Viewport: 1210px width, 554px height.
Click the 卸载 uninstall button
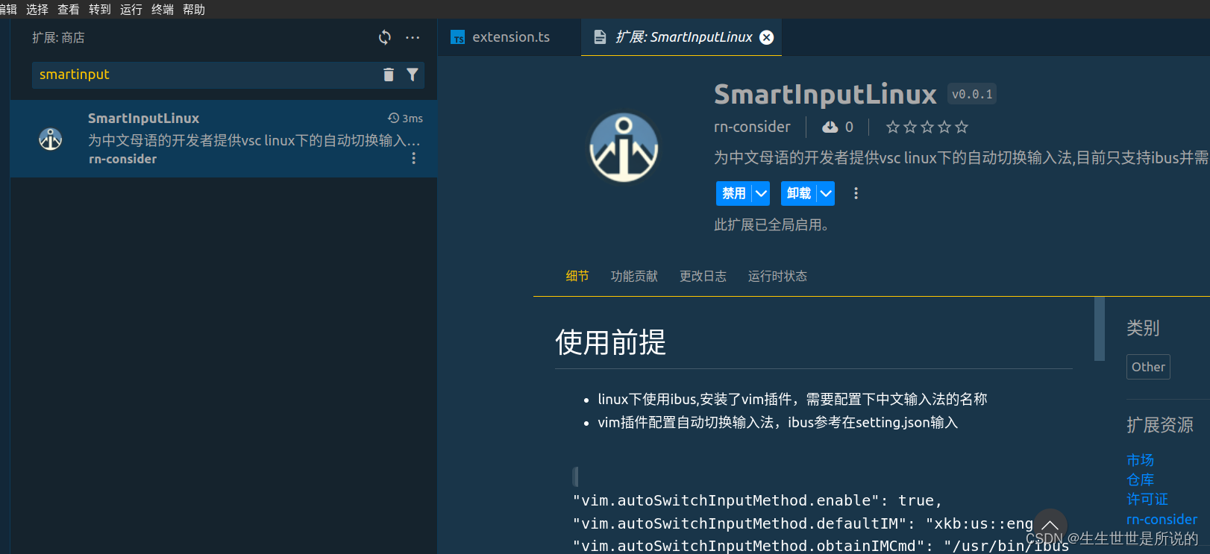(799, 193)
